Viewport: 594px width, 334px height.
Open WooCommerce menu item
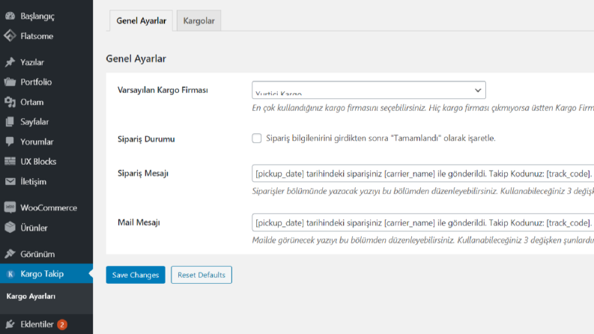tap(46, 207)
